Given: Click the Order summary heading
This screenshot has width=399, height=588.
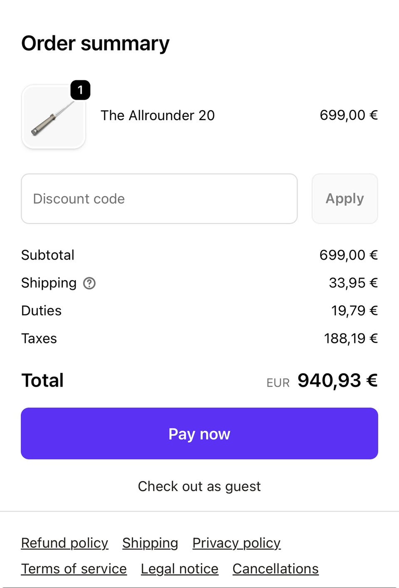Looking at the screenshot, I should coord(96,43).
